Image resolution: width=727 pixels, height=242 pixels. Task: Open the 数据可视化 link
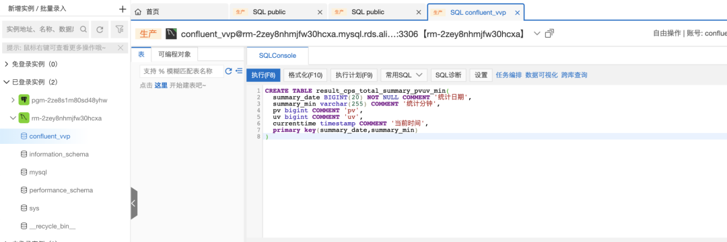coord(541,75)
